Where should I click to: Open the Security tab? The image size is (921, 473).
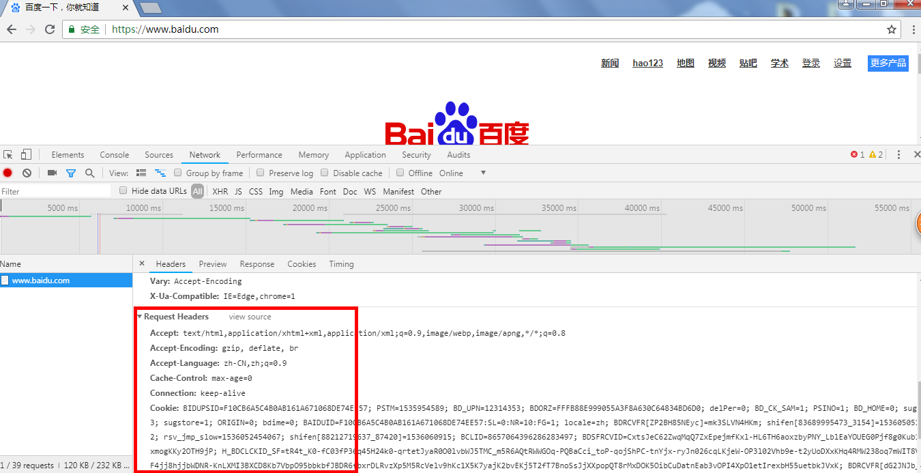click(416, 155)
